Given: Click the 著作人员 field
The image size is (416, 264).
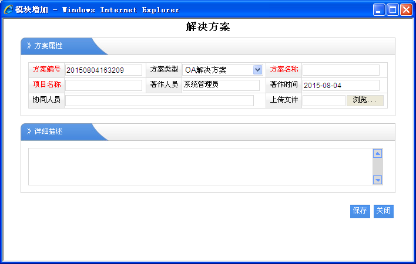Looking at the screenshot, I should 220,85.
